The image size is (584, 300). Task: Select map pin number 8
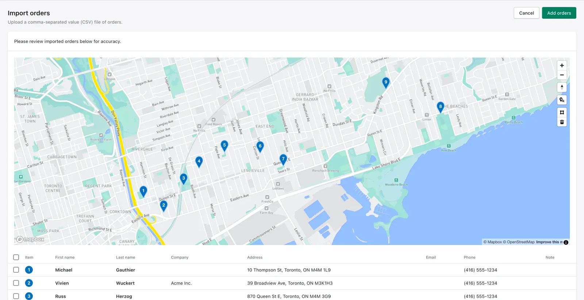pyautogui.click(x=441, y=107)
